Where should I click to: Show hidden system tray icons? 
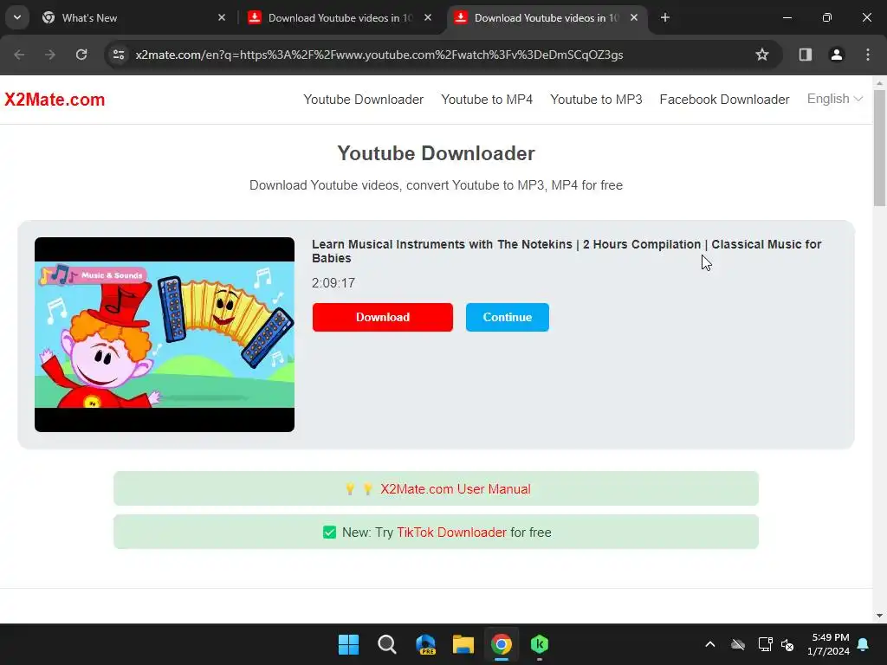coord(710,644)
